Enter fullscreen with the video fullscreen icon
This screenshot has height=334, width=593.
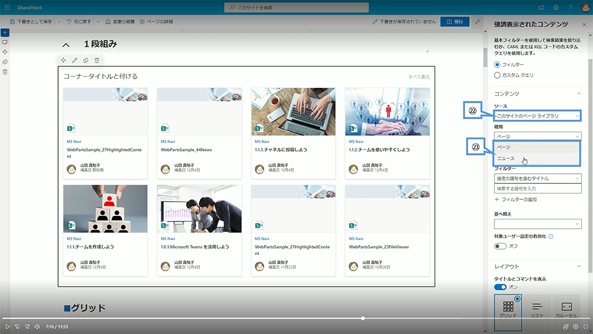point(586,326)
